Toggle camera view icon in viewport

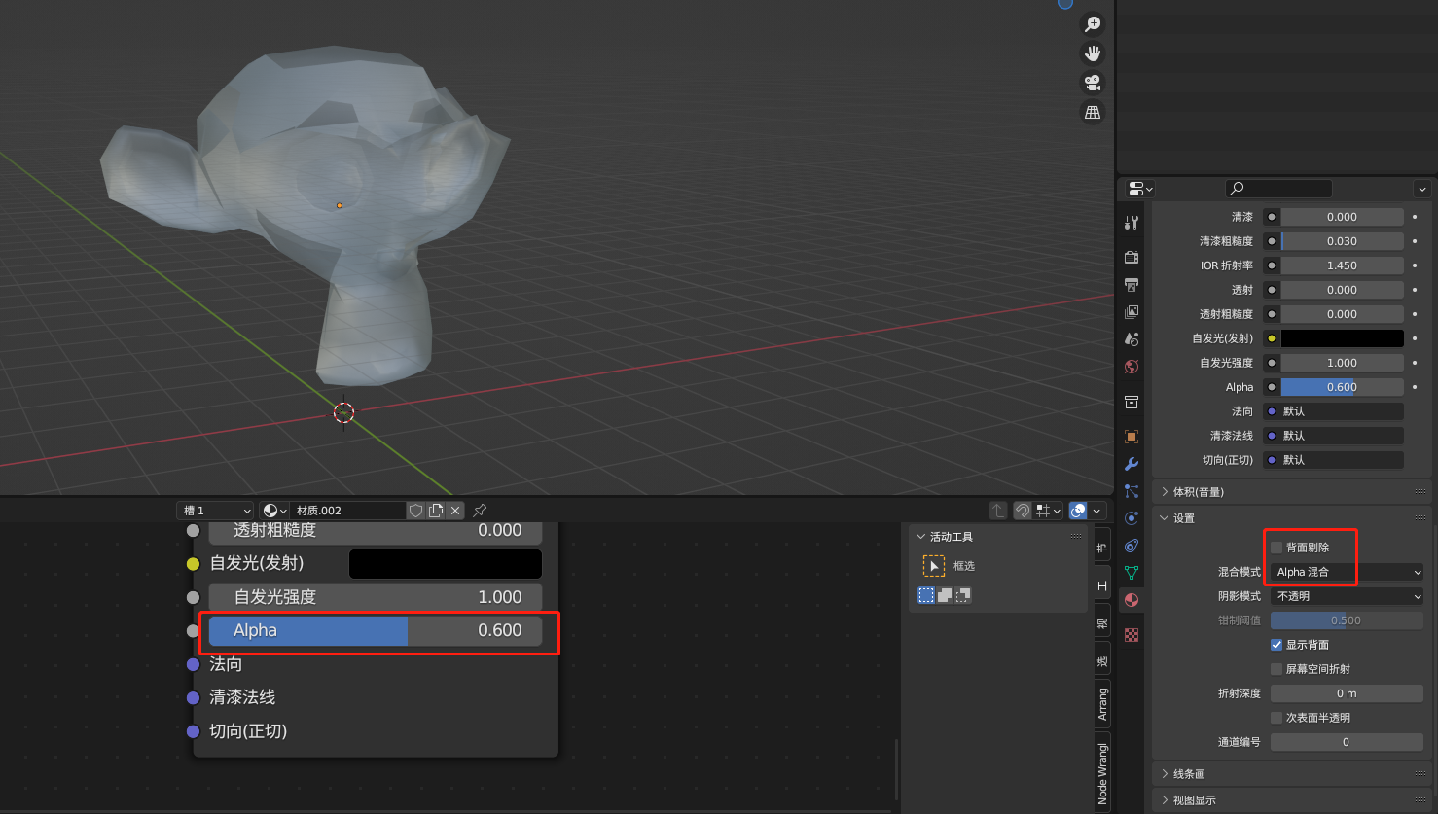[1093, 83]
